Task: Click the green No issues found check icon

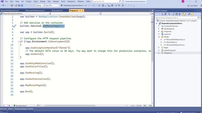Action: (15, 105)
